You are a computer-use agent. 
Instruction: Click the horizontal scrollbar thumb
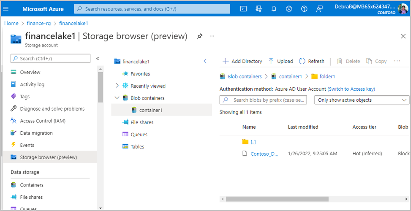click(x=277, y=199)
